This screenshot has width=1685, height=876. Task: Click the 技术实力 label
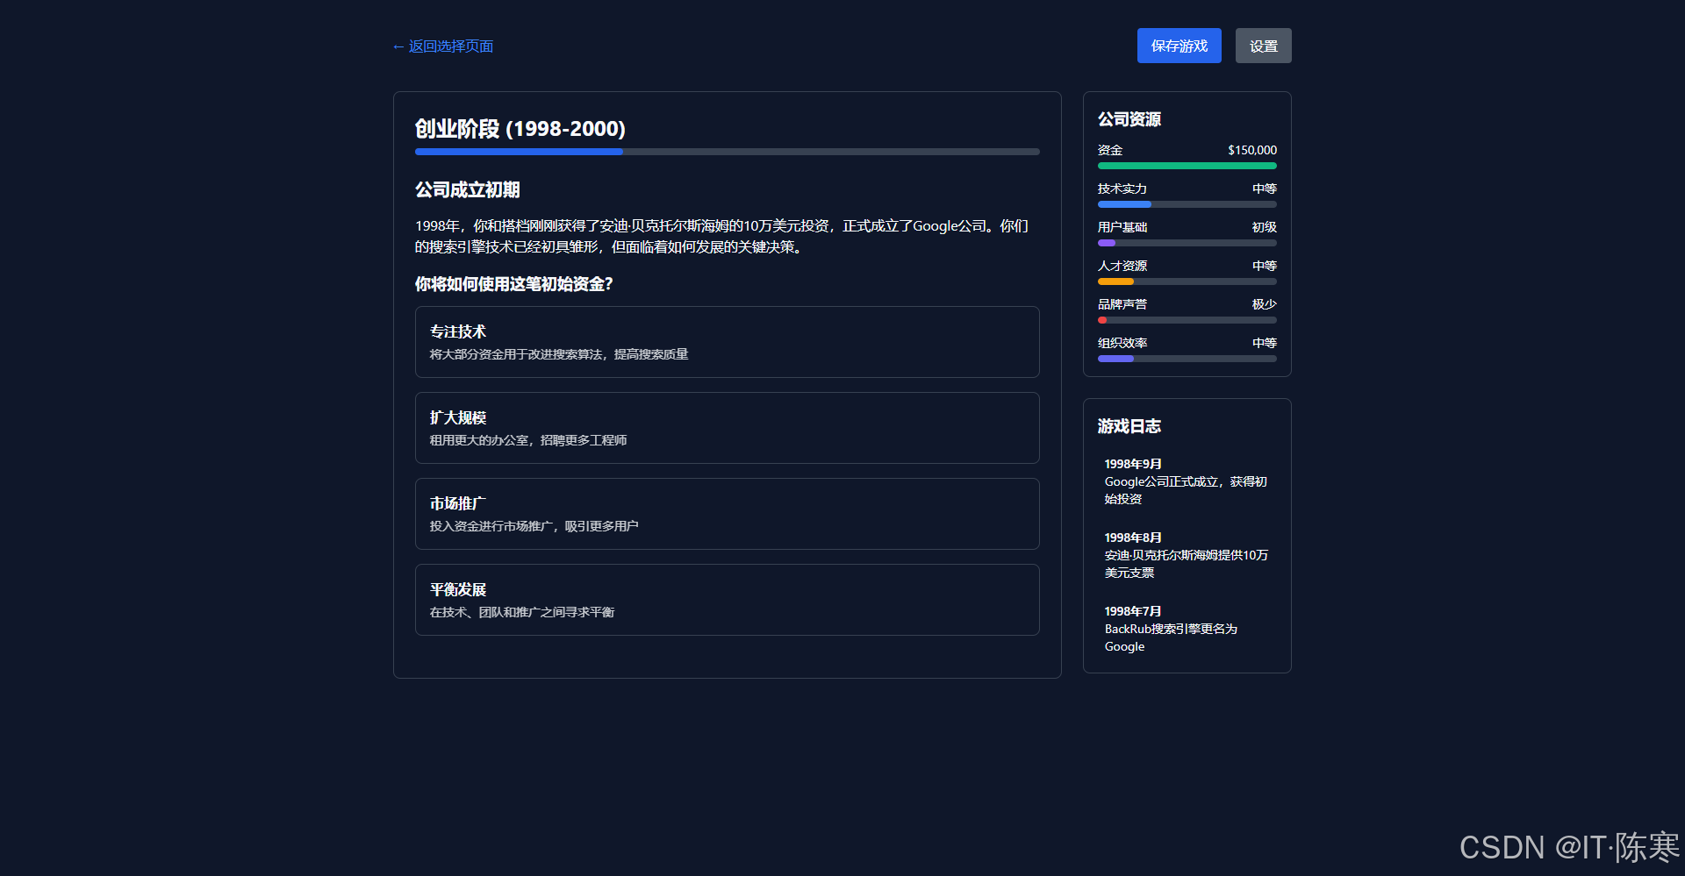[x=1122, y=189]
